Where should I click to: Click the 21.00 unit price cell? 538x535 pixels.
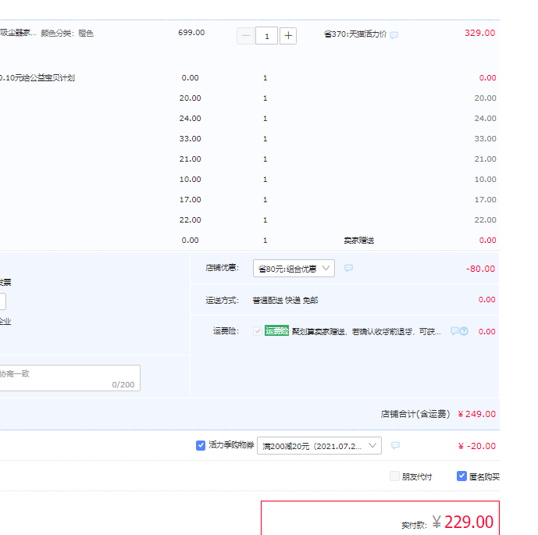tap(190, 159)
